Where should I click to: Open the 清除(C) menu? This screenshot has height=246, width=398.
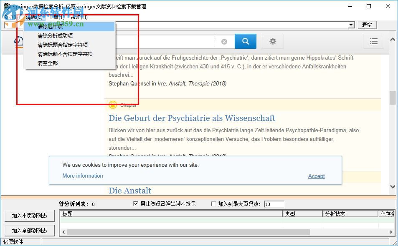(x=35, y=17)
